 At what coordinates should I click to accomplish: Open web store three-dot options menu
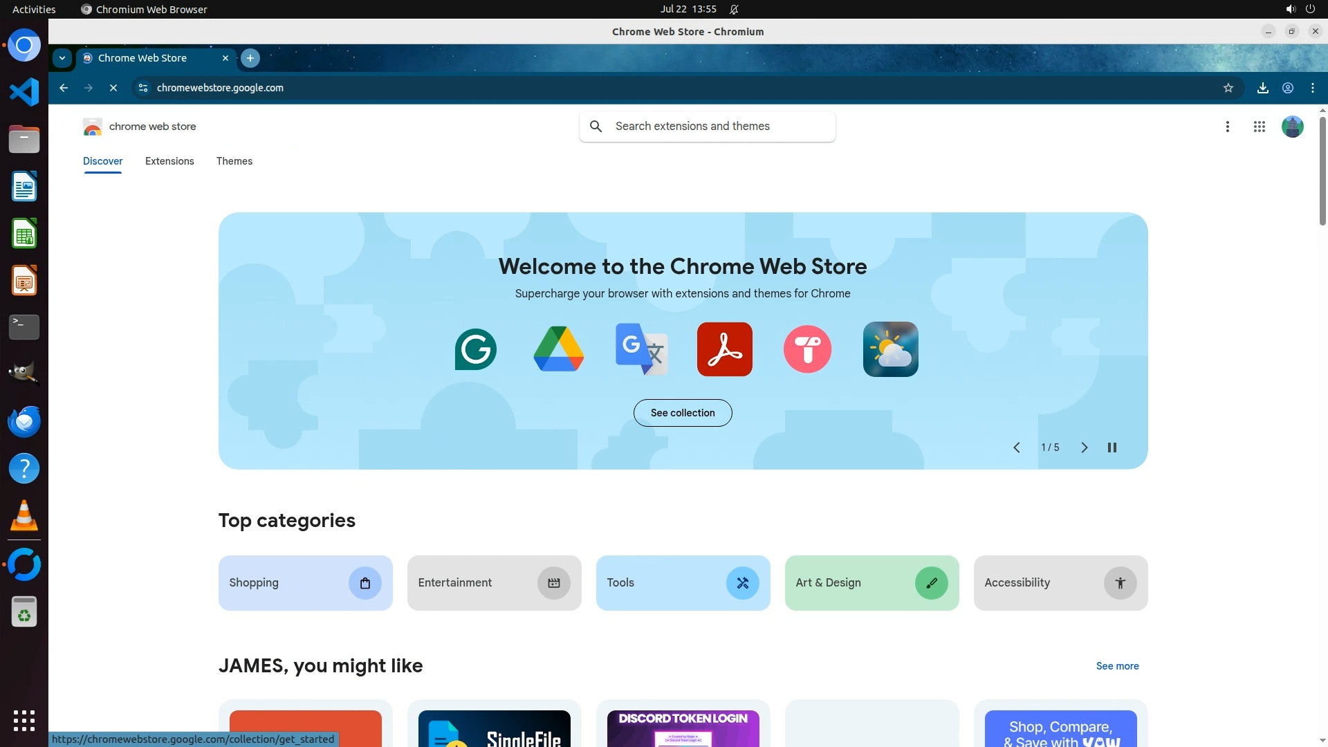click(x=1227, y=127)
